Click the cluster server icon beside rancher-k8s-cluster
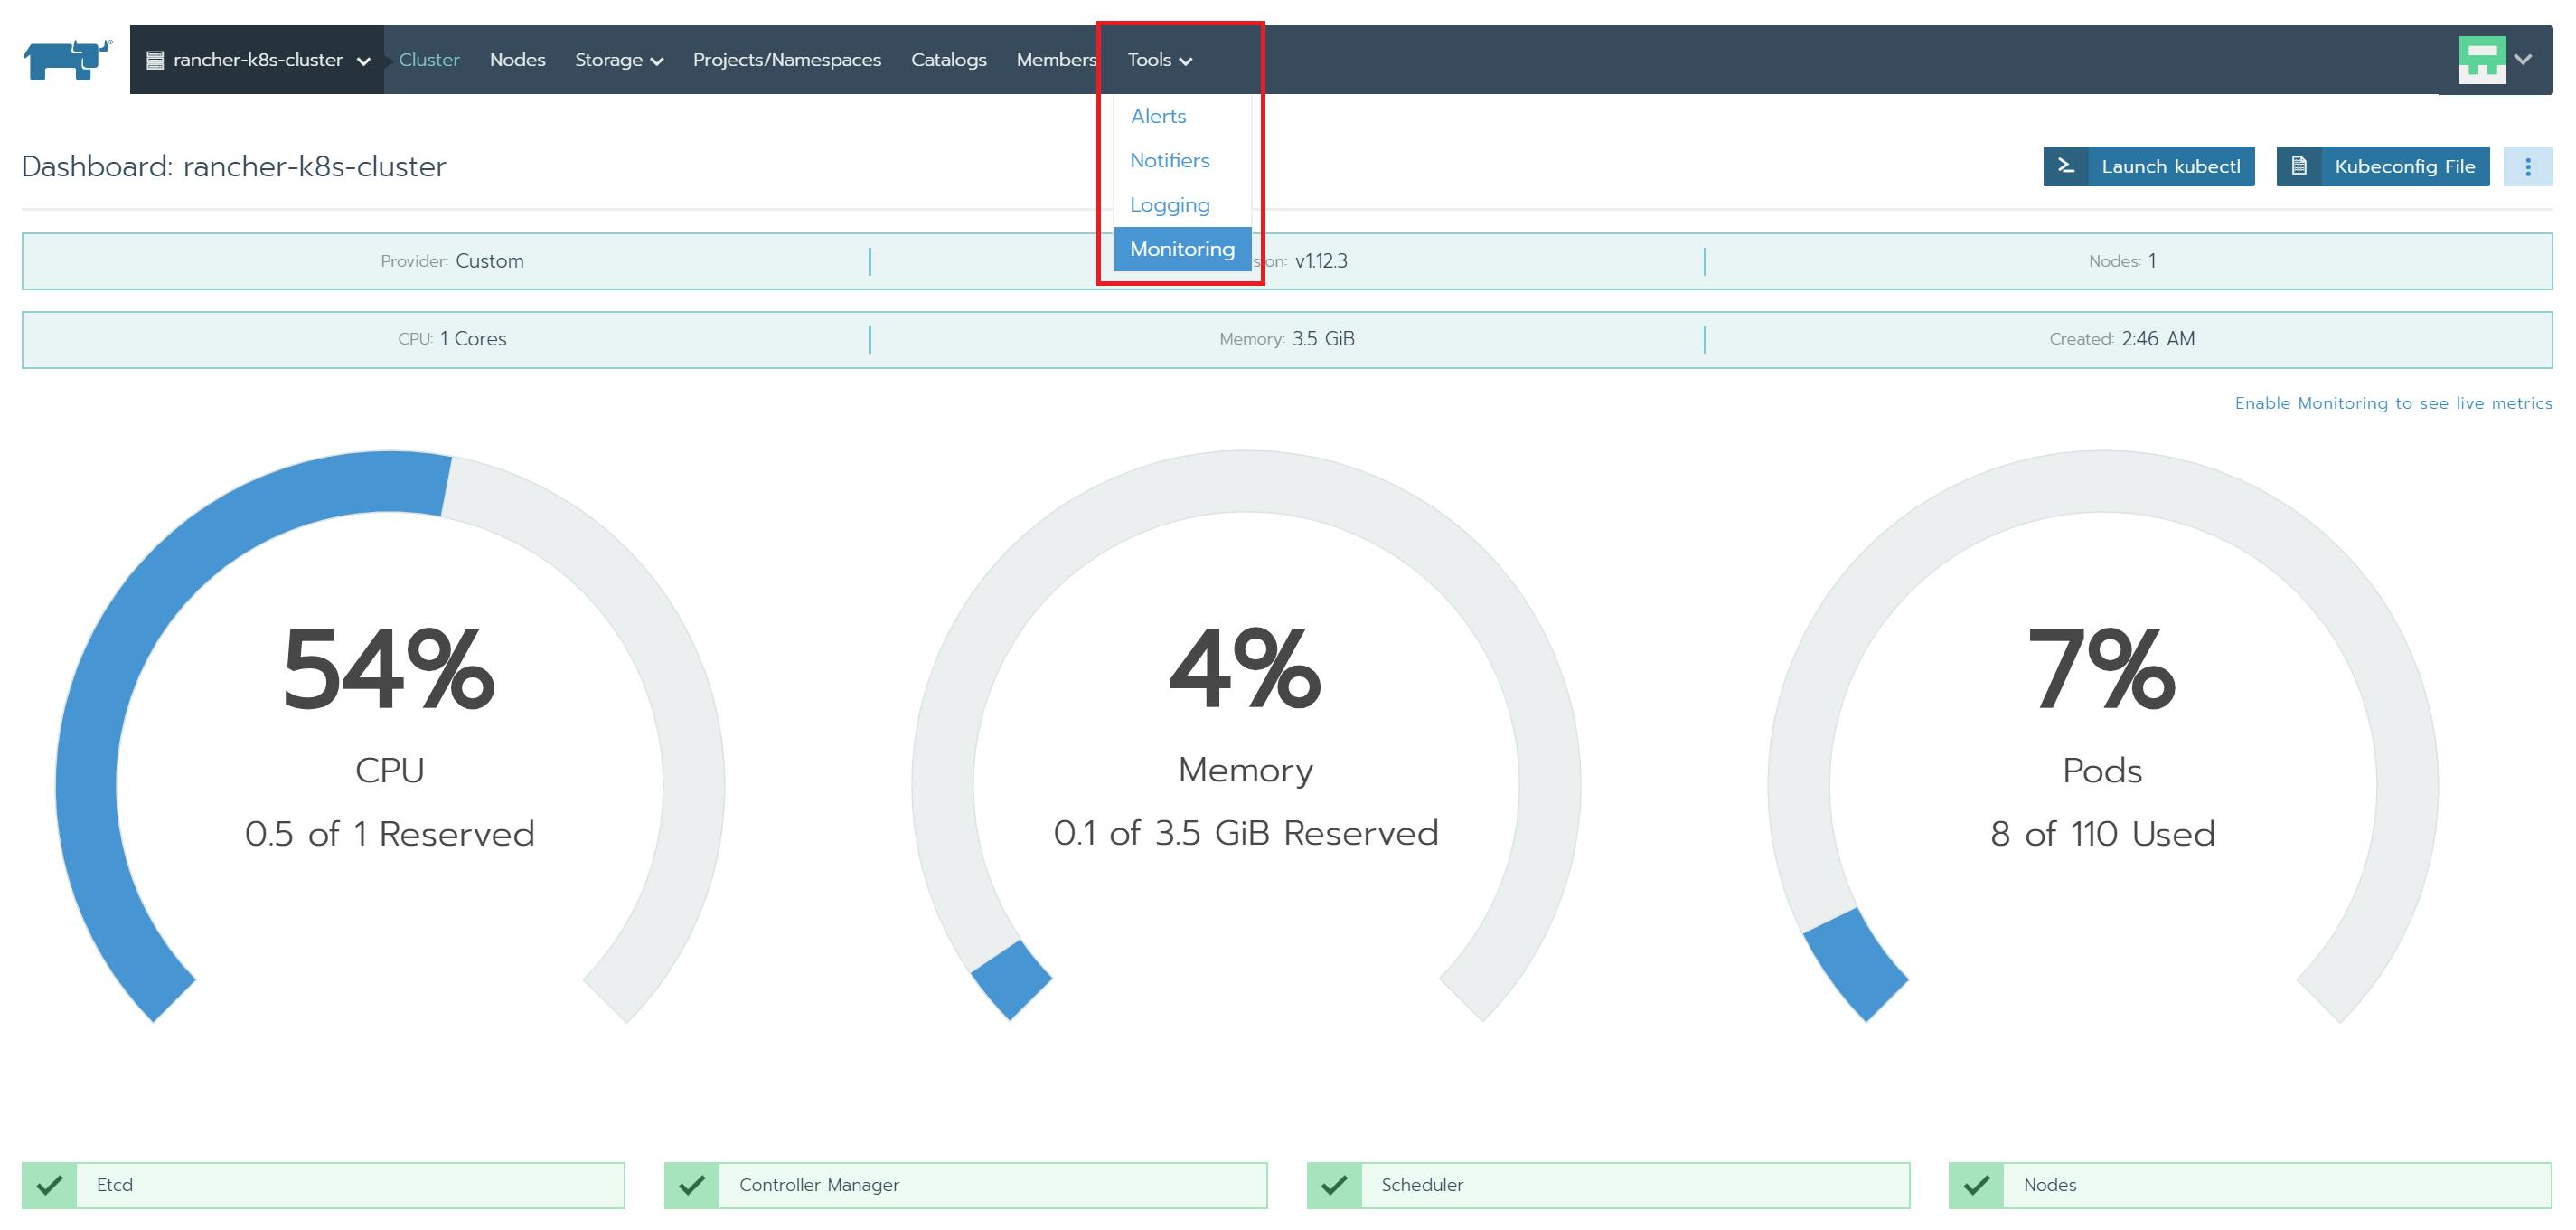Viewport: 2576px width, 1230px height. [155, 60]
